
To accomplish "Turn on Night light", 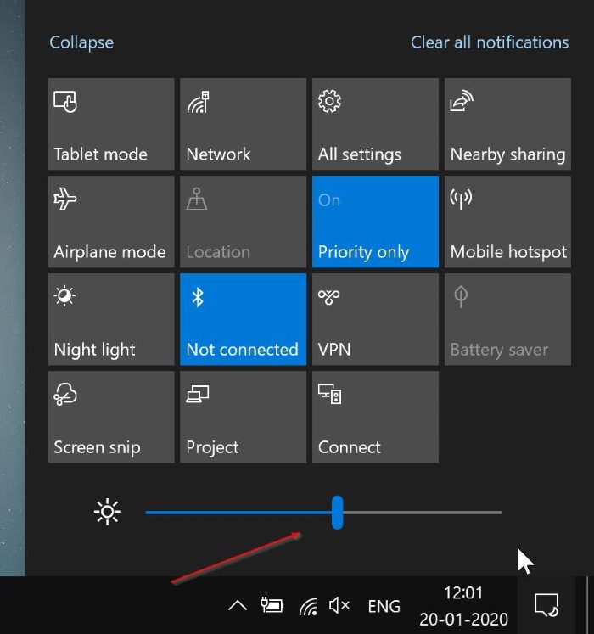I will pos(110,319).
